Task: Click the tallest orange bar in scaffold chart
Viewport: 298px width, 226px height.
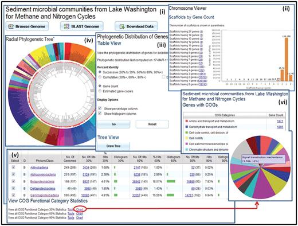Action: coord(287,59)
